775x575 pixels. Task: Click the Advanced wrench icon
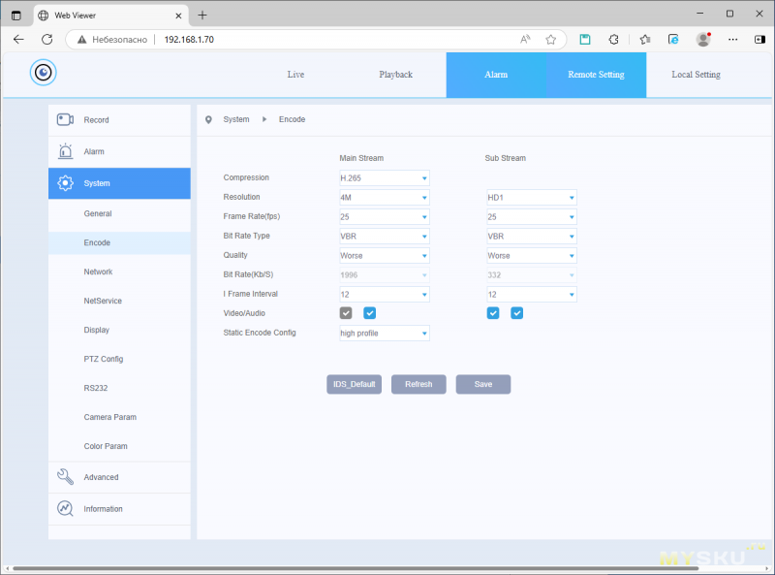point(65,476)
